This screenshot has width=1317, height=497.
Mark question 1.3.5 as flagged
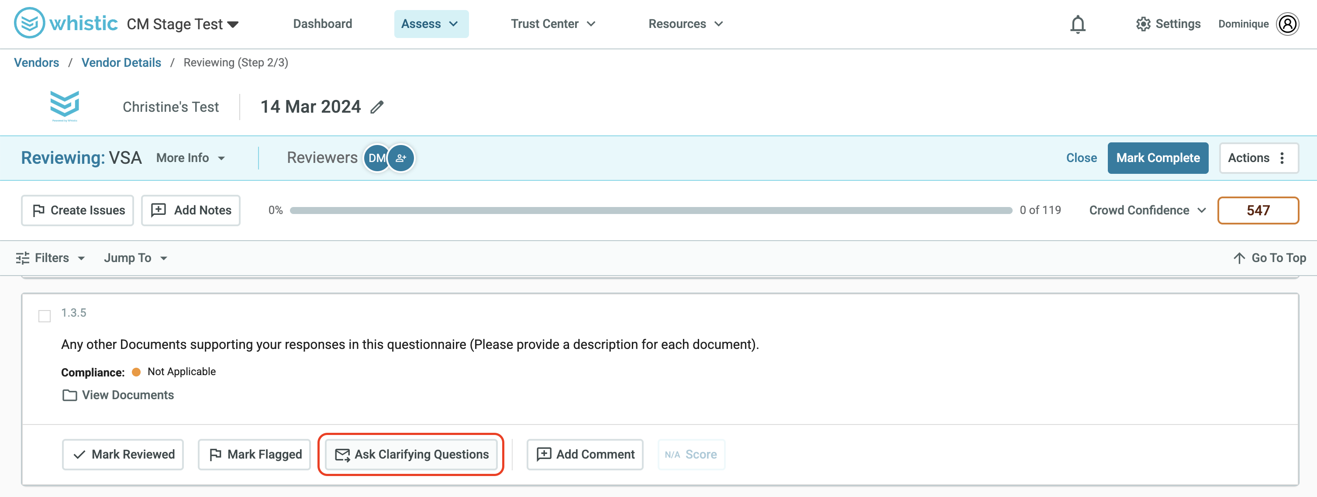pos(254,454)
